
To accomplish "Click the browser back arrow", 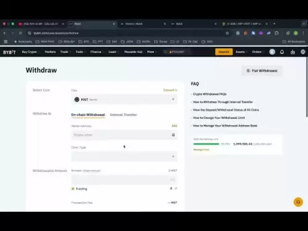I will (x=5, y=33).
